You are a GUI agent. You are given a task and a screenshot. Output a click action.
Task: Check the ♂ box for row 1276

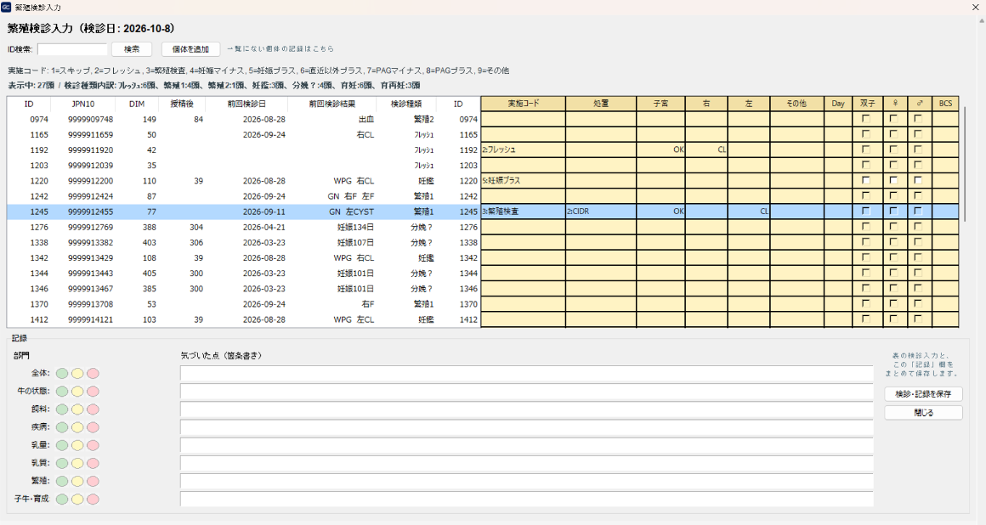point(918,226)
